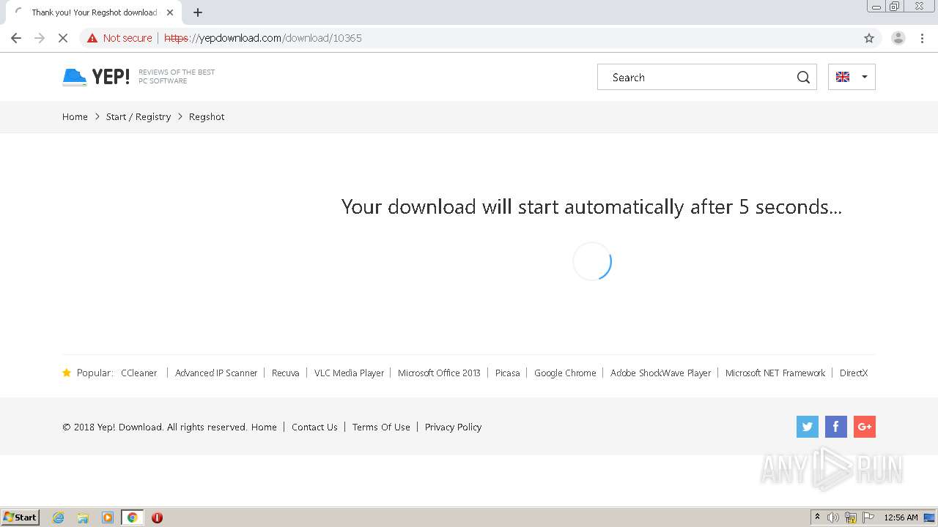This screenshot has width=938, height=527.
Task: Open Privacy Policy page
Action: 453,427
